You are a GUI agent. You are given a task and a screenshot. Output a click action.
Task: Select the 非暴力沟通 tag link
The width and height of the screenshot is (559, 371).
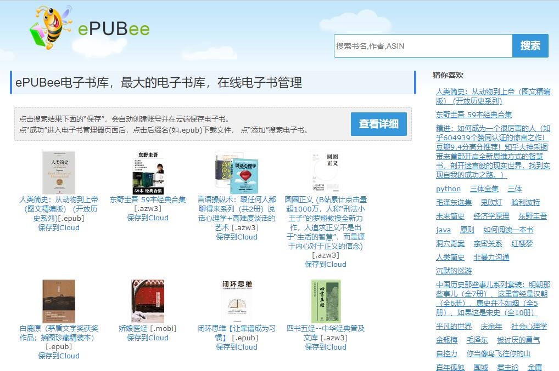point(491,257)
